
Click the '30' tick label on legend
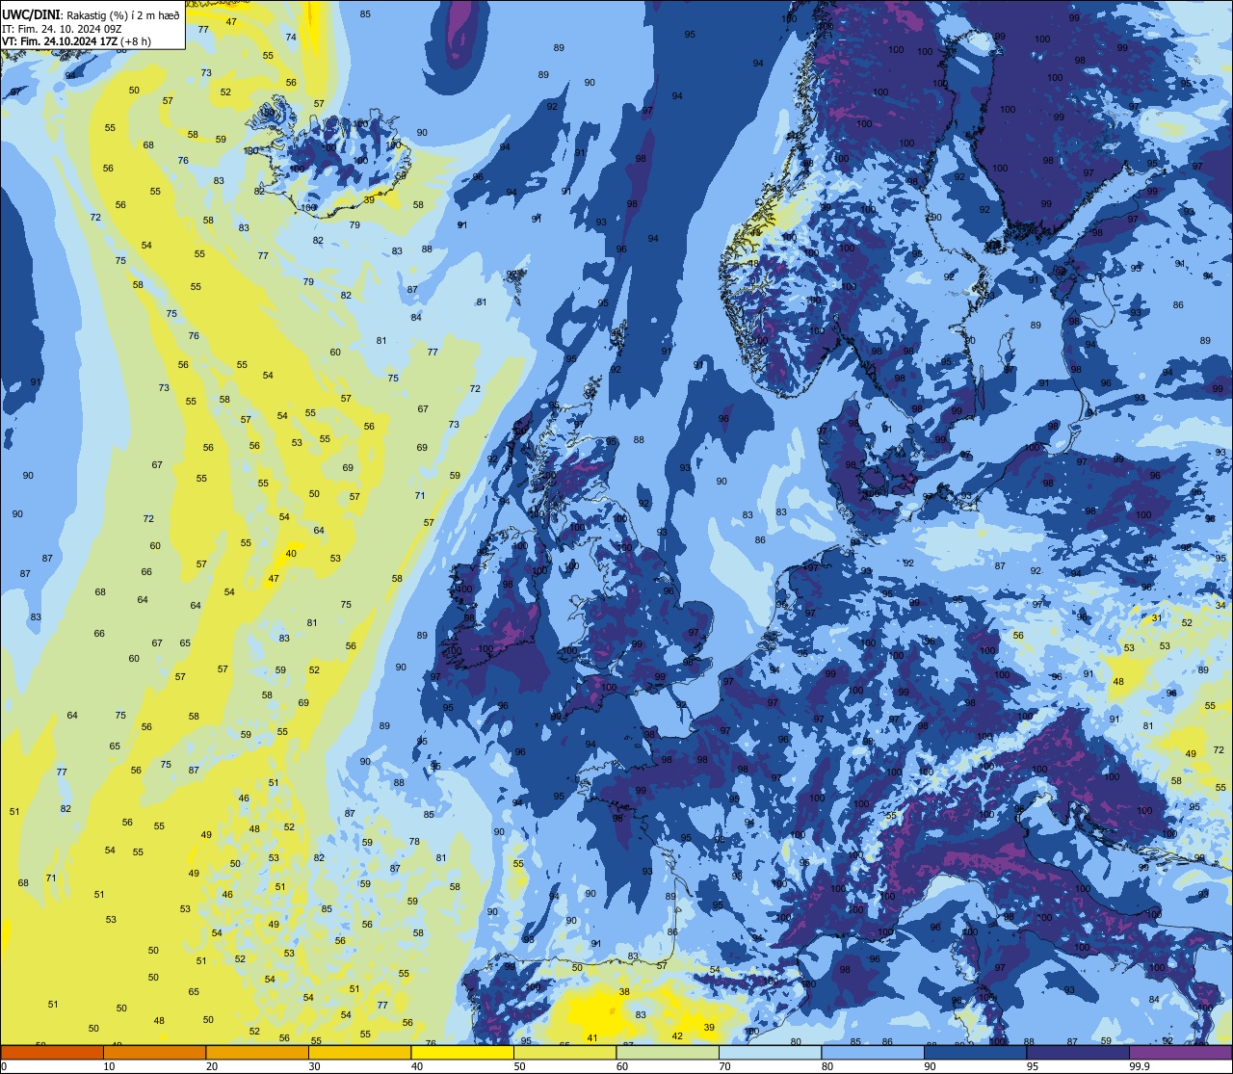(314, 1066)
